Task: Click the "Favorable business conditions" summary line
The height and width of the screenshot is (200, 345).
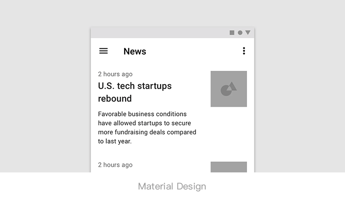Action: pyautogui.click(x=142, y=114)
